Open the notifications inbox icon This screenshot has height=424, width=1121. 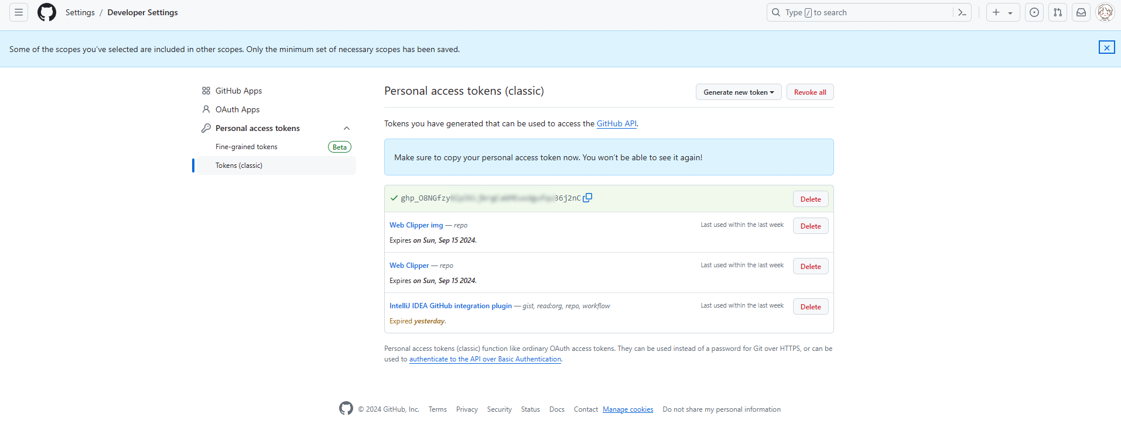(1081, 12)
